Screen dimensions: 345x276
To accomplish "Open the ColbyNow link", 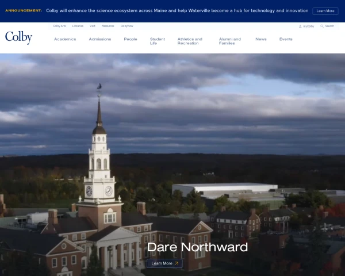I will (x=126, y=26).
